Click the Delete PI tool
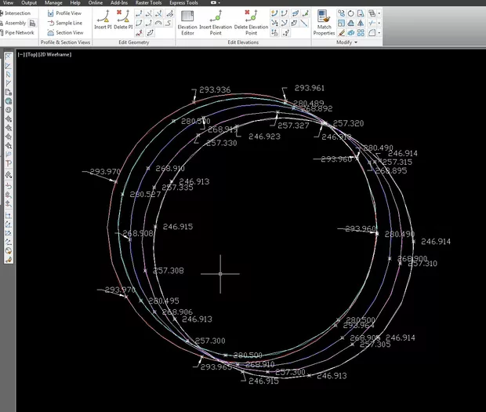This screenshot has width=486, height=412. click(122, 19)
